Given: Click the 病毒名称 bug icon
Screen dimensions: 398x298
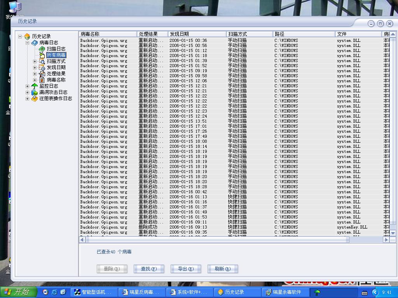Looking at the screenshot, I should 42,80.
